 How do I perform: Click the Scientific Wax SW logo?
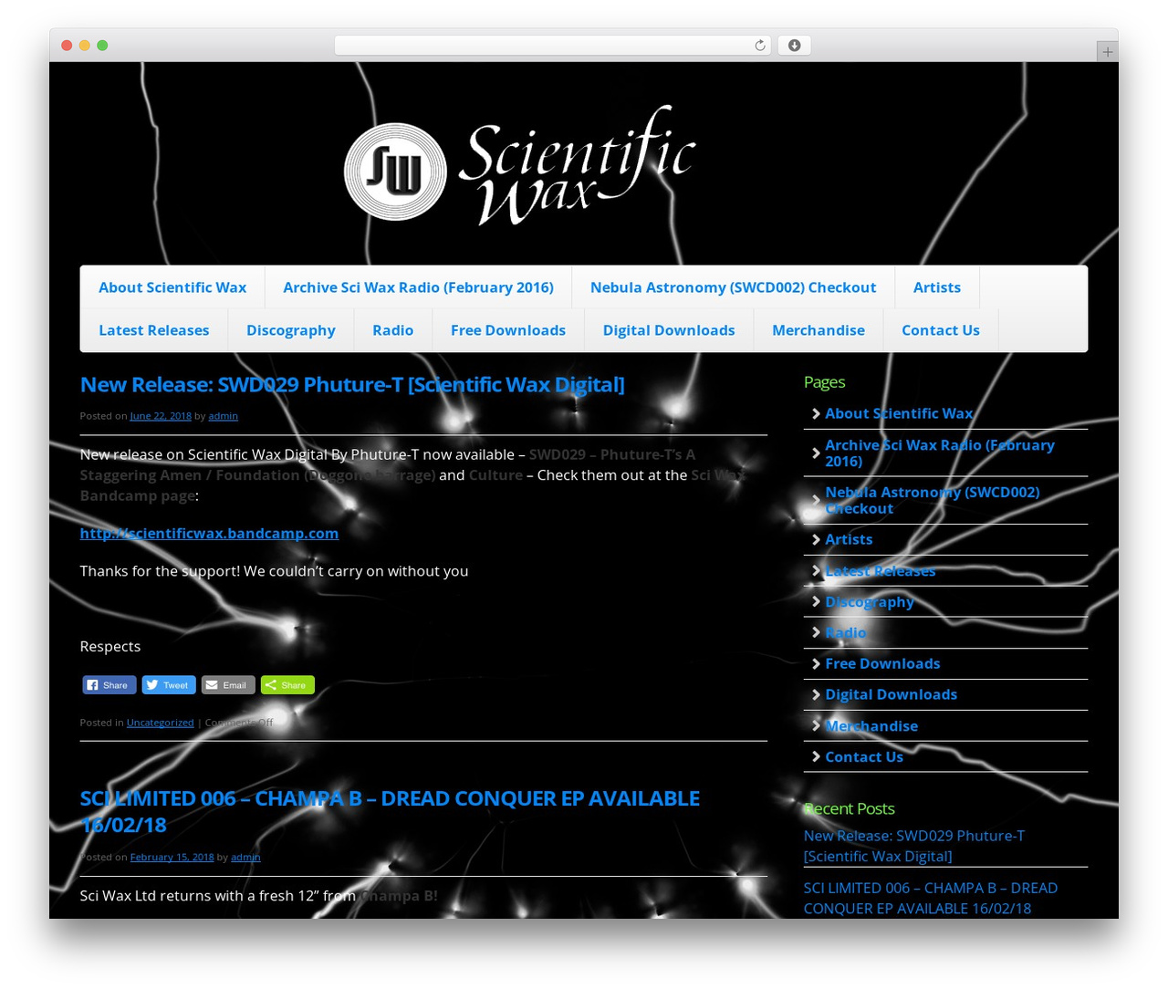(395, 172)
